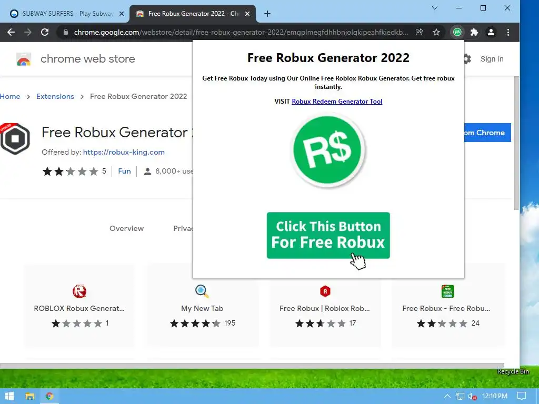Open the Chrome profile icon
The image size is (539, 404).
coord(491,32)
